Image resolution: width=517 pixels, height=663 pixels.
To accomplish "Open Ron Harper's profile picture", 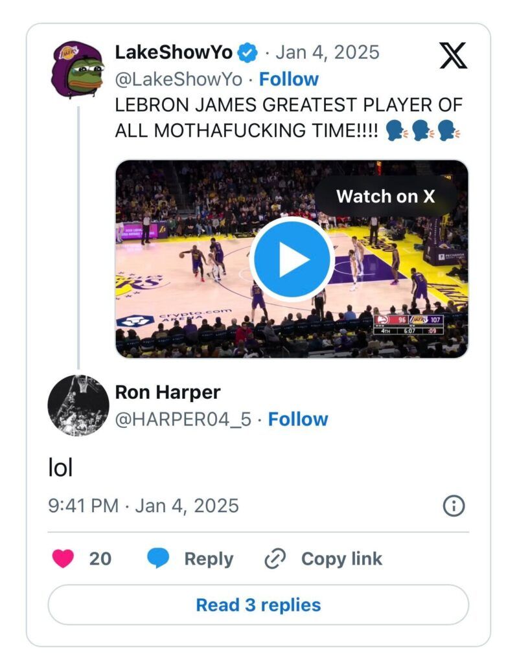I will (78, 405).
